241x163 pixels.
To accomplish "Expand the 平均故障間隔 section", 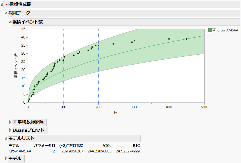I will pos(10,122).
